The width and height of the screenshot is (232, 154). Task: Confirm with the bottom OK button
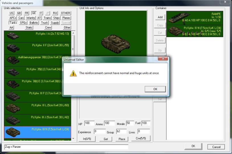(x=194, y=146)
